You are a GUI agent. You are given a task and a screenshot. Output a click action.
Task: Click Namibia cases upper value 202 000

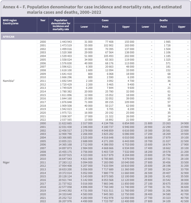click(129, 56)
